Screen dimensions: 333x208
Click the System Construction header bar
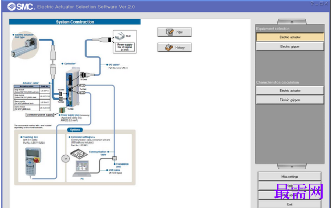point(75,22)
